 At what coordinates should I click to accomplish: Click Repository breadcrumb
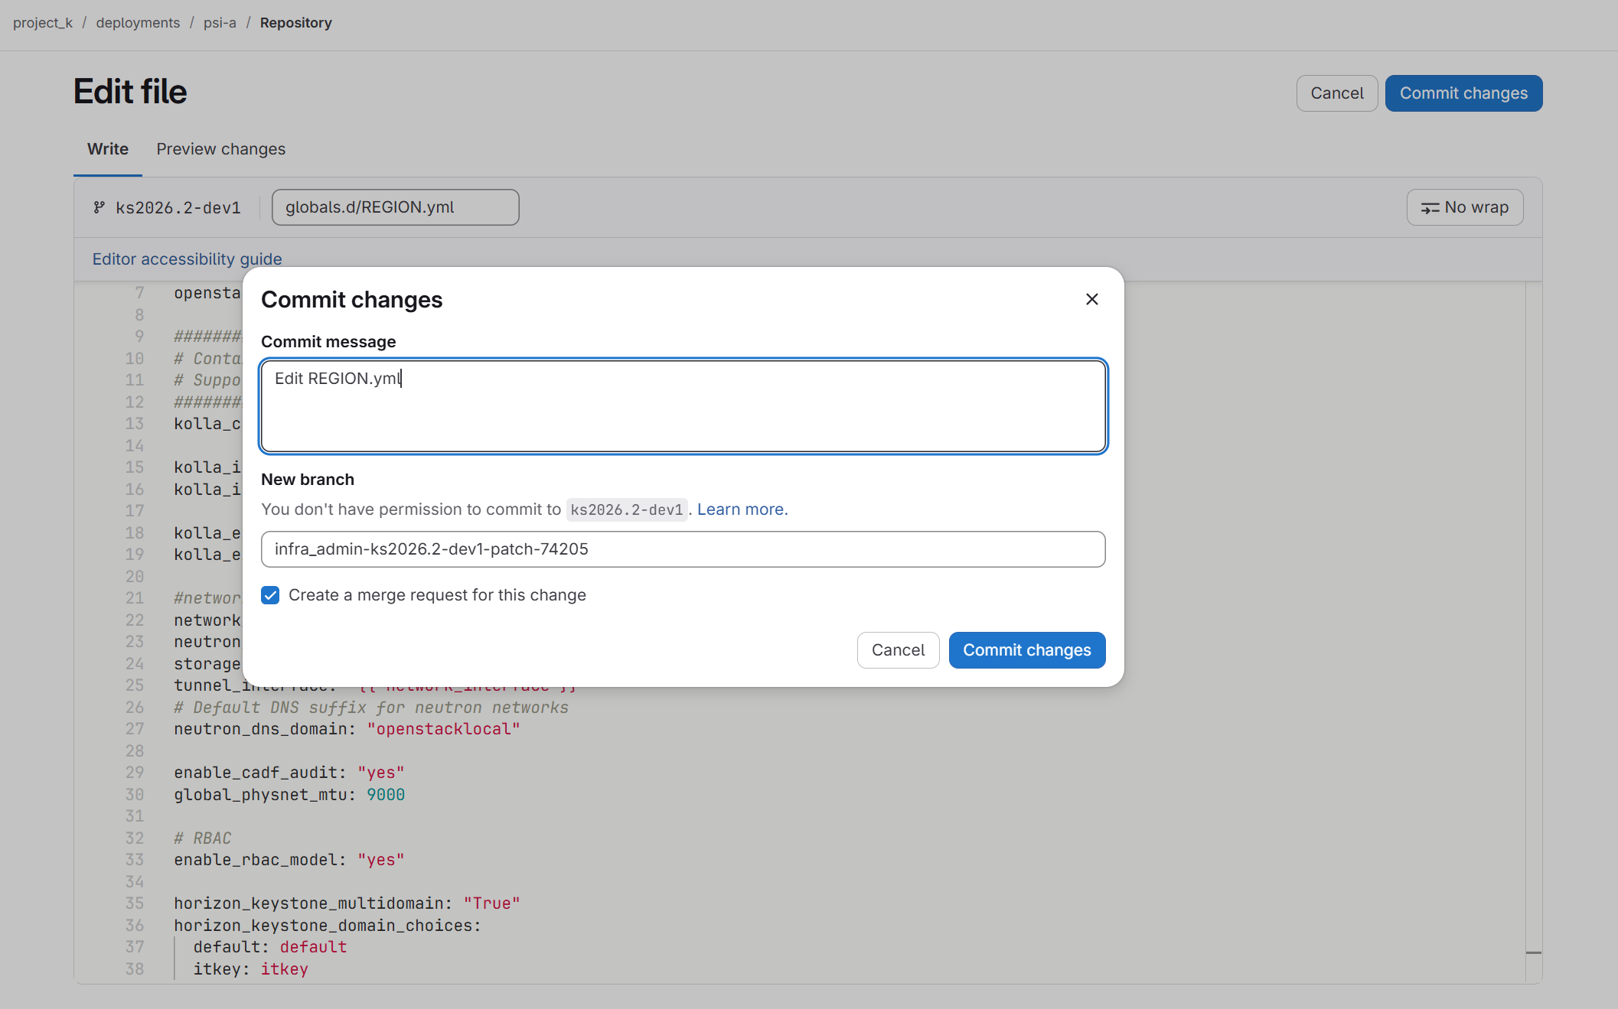295,23
